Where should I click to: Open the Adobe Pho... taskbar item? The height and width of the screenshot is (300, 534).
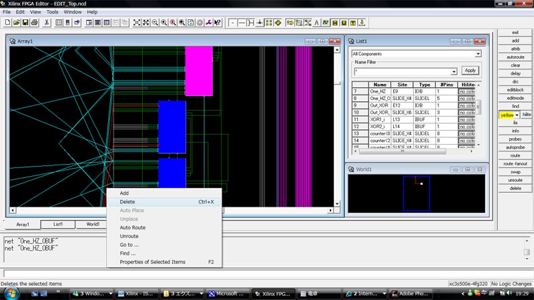click(410, 293)
